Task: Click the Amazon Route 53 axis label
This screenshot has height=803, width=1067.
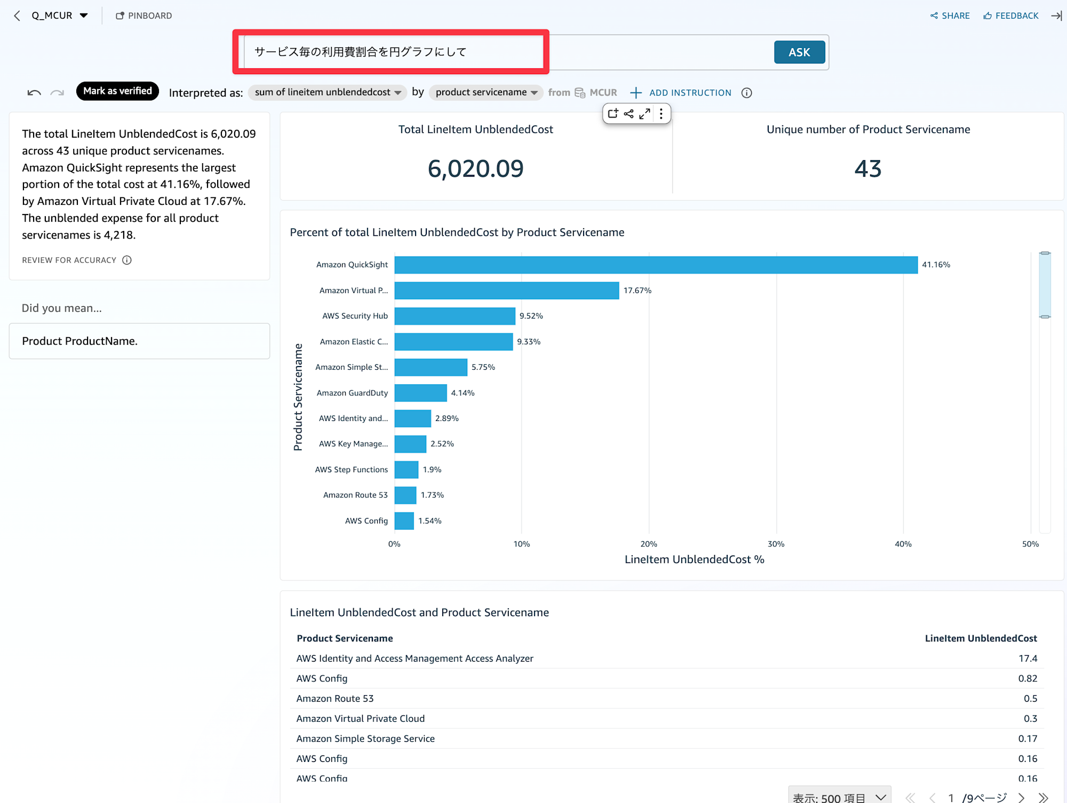Action: 355,495
